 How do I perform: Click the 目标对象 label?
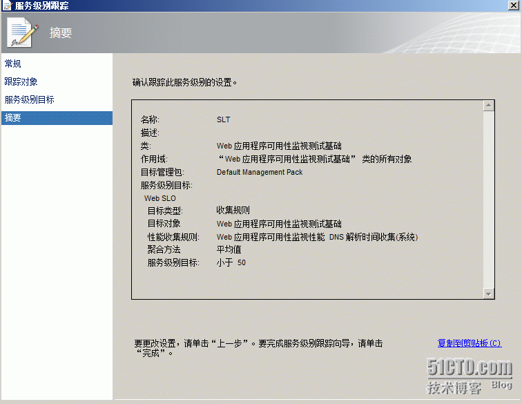(x=164, y=224)
